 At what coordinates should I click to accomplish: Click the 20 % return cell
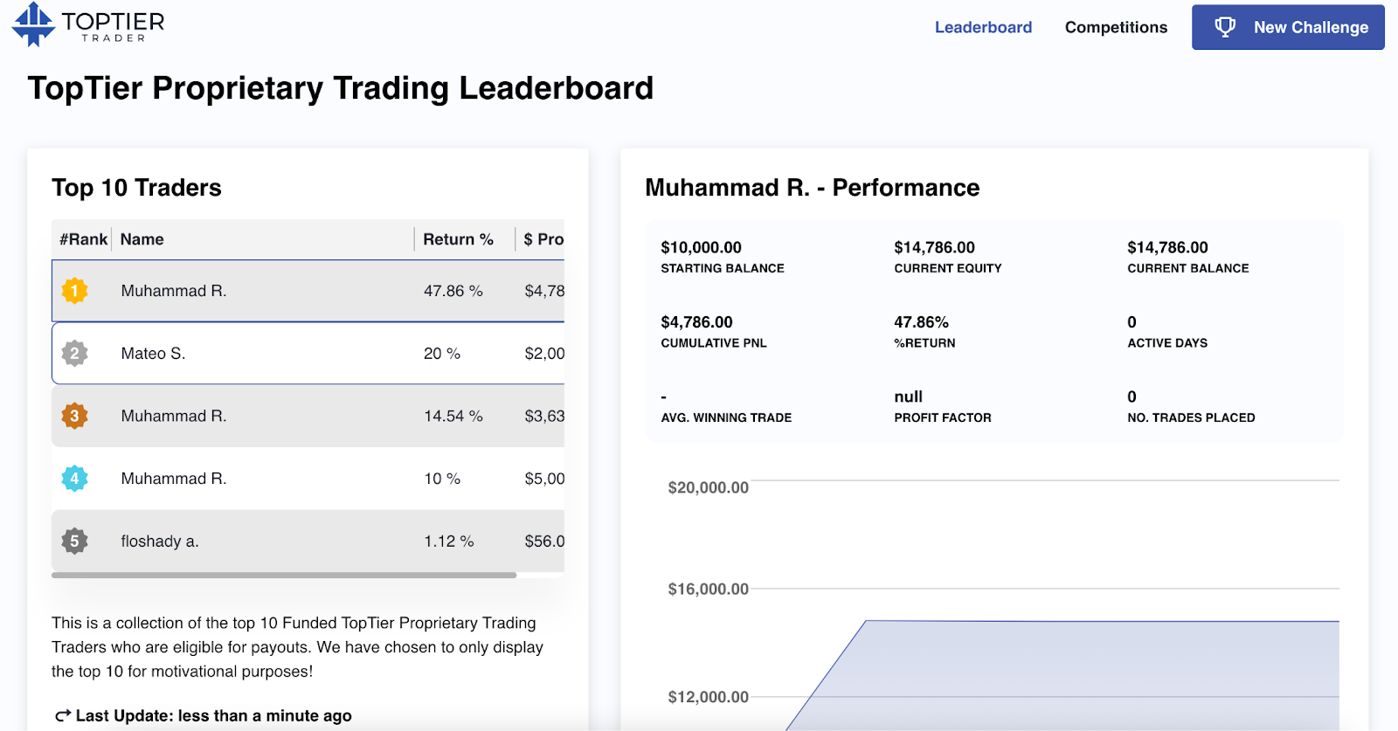point(442,354)
